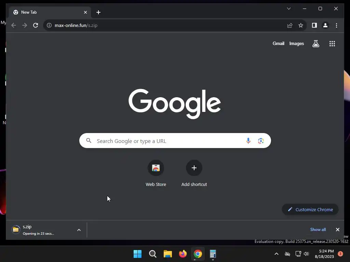Viewport: 350px width, 262px height.
Task: Open the Chrome profile icon
Action: (325, 25)
